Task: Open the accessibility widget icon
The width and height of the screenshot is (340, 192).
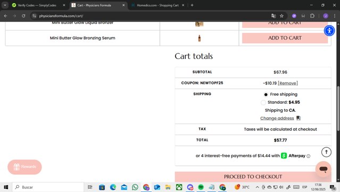Action: pos(329,30)
